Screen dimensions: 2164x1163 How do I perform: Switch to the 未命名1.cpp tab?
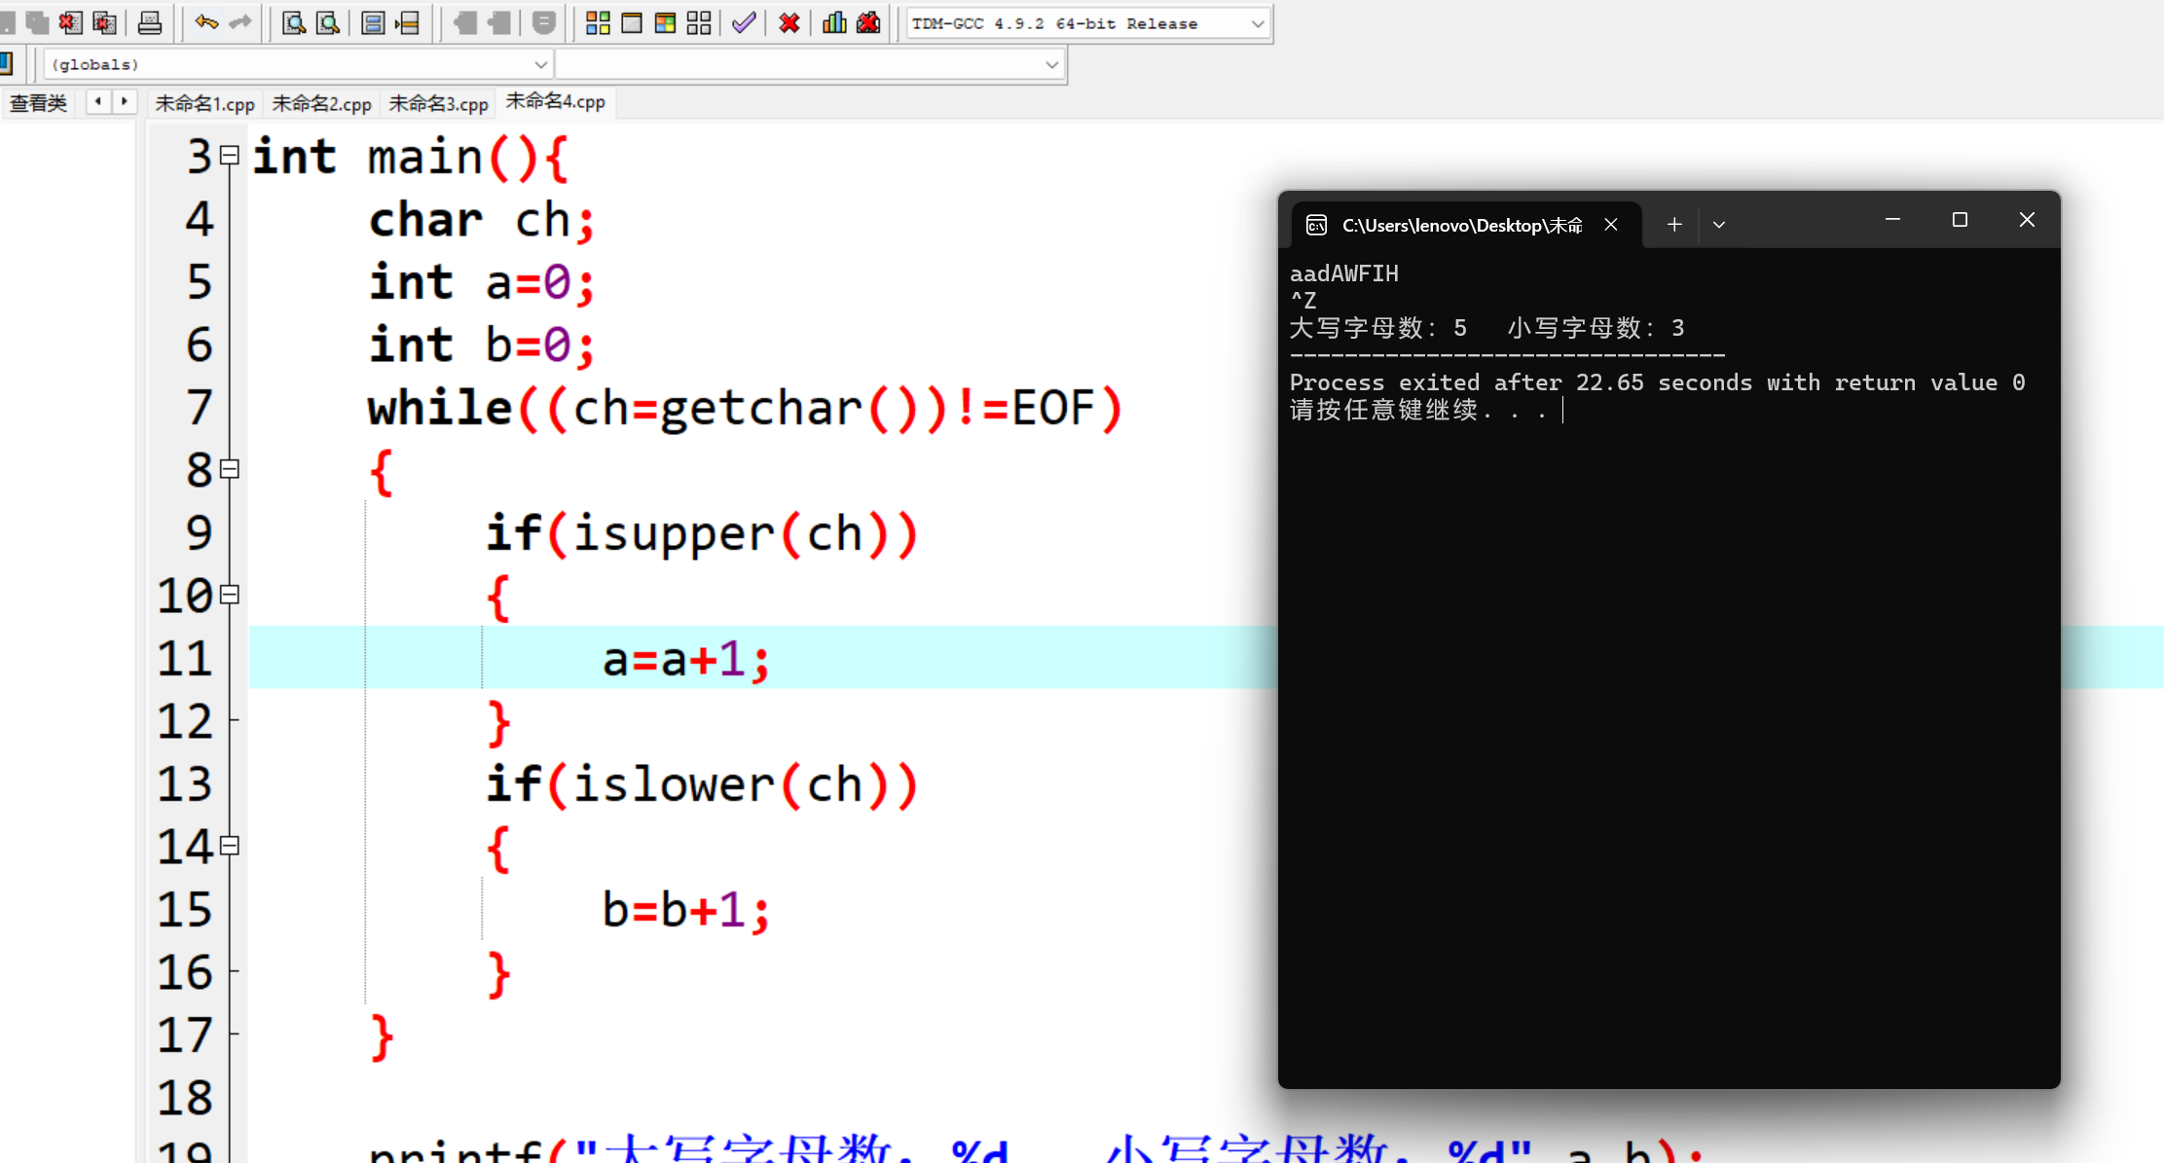[x=204, y=103]
